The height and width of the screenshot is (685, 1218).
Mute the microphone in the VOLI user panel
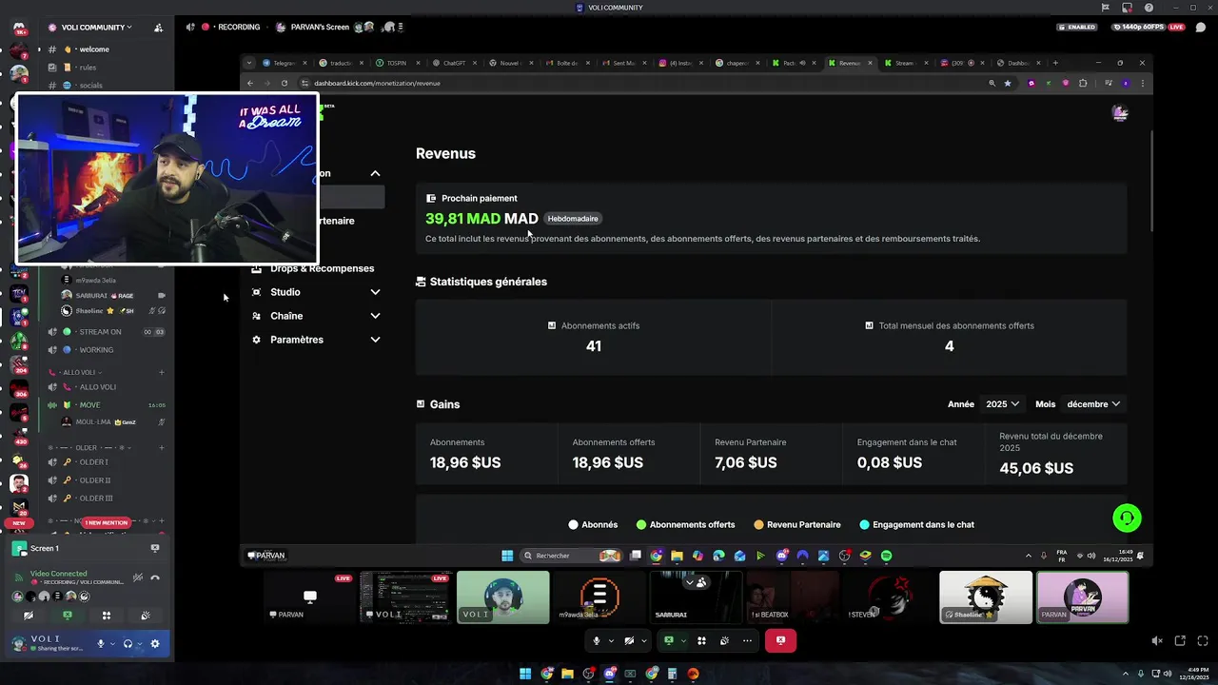101,644
